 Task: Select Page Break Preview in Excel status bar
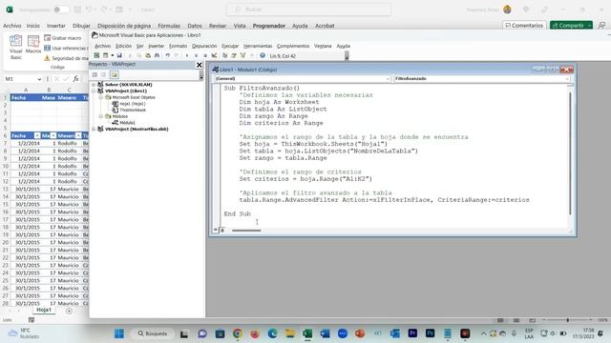coord(533,320)
